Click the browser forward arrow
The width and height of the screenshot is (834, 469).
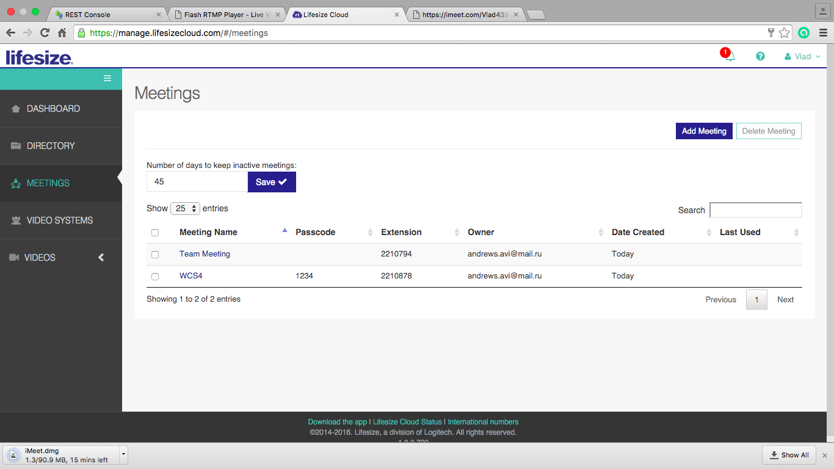click(x=27, y=33)
